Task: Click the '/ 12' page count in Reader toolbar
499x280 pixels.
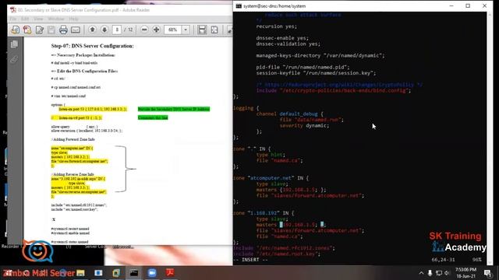Action: [x=128, y=30]
